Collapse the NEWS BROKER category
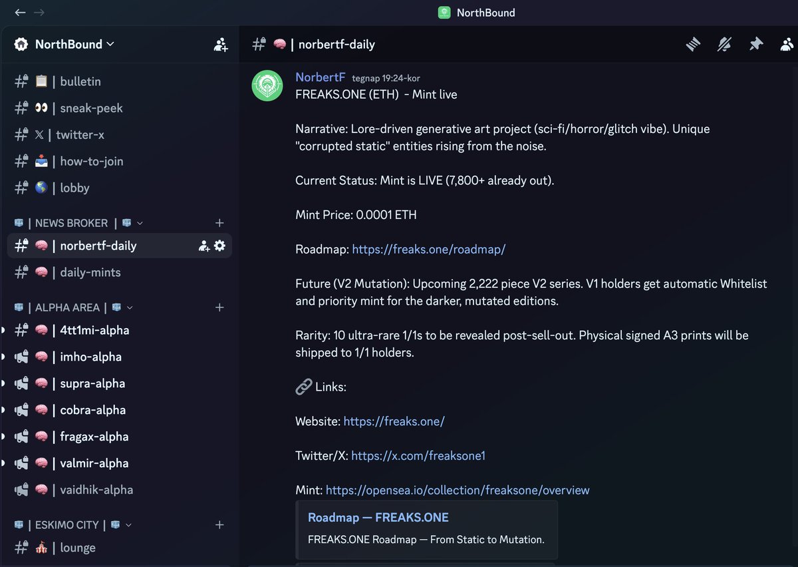The width and height of the screenshot is (798, 567). [x=78, y=223]
